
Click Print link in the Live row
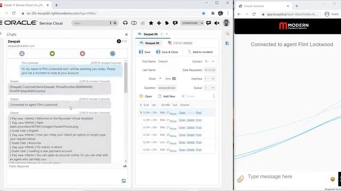click(199, 142)
